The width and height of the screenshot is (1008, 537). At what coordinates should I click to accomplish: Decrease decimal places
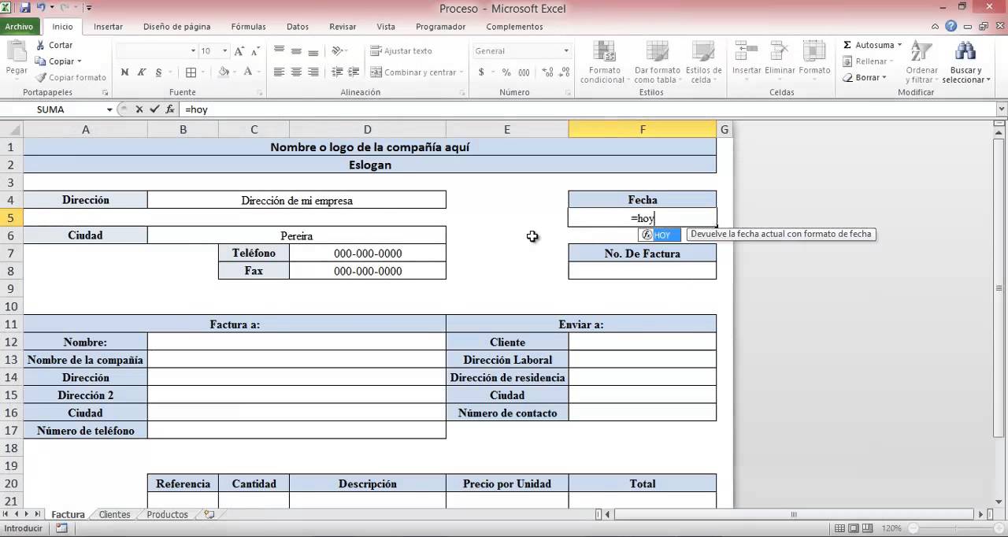(x=563, y=72)
